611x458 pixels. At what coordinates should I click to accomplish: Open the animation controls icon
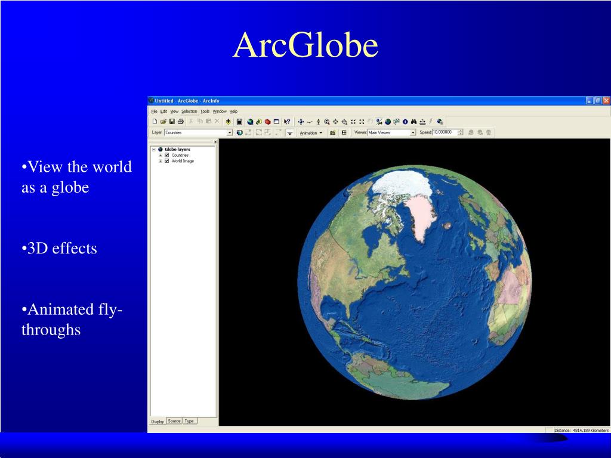344,132
